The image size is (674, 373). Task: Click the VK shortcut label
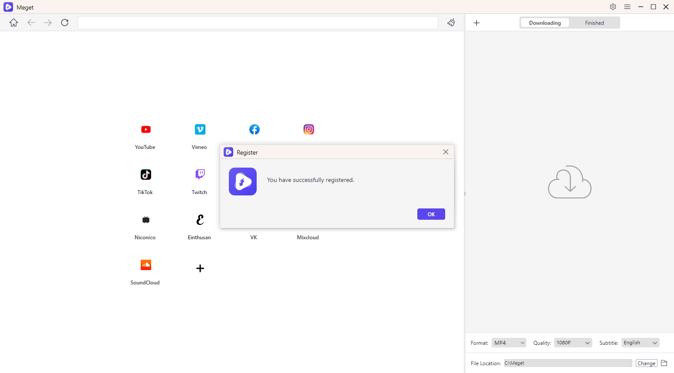click(254, 238)
